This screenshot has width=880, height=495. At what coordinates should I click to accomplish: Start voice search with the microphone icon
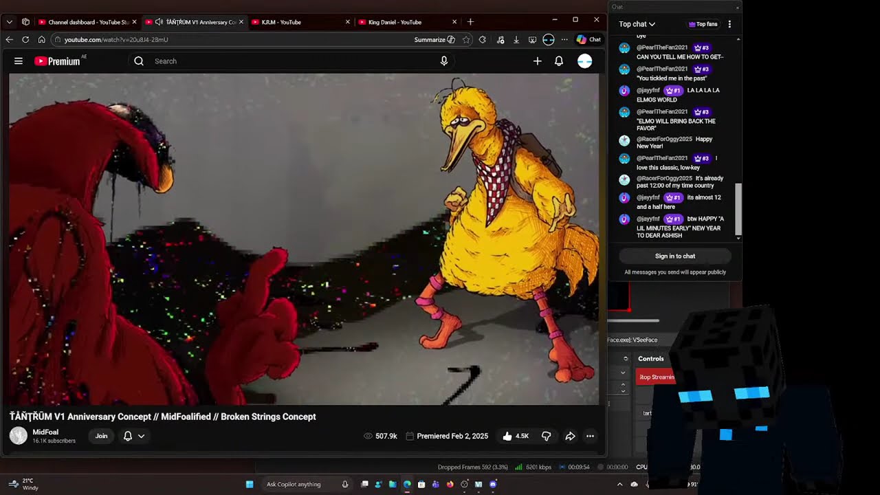pyautogui.click(x=444, y=61)
